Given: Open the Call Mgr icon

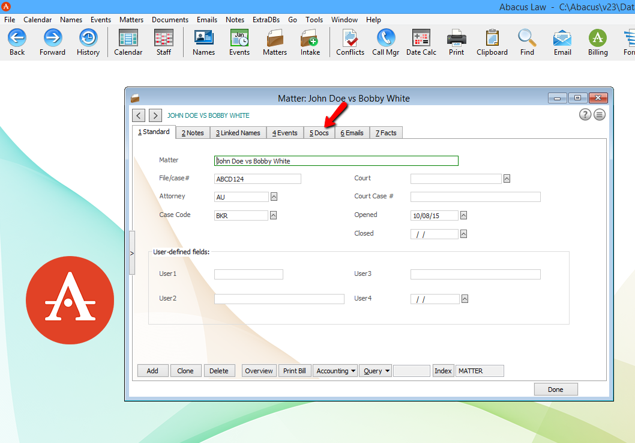Looking at the screenshot, I should (385, 38).
